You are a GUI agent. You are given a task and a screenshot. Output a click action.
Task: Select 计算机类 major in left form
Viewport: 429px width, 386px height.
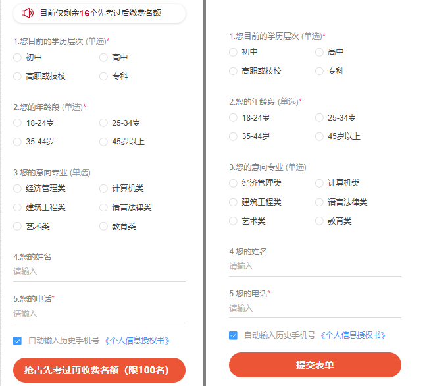click(103, 188)
